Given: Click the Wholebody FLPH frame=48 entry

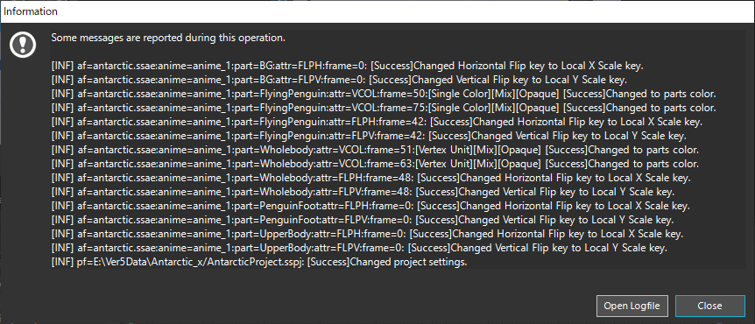Looking at the screenshot, I should tap(370, 178).
